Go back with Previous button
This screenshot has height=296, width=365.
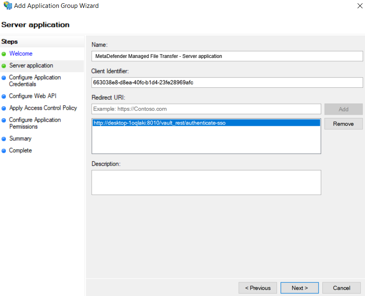(x=258, y=288)
